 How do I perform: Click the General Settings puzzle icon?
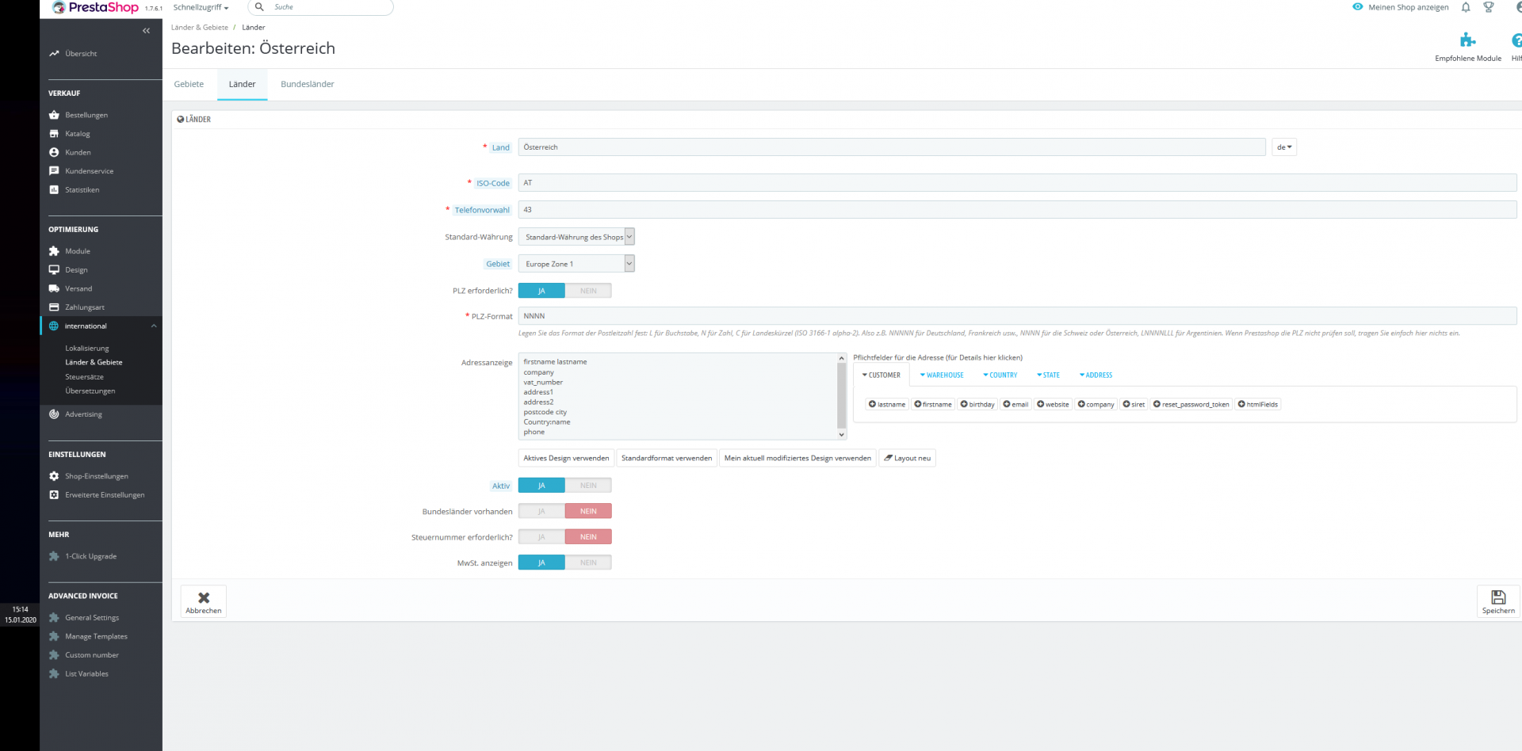click(54, 617)
